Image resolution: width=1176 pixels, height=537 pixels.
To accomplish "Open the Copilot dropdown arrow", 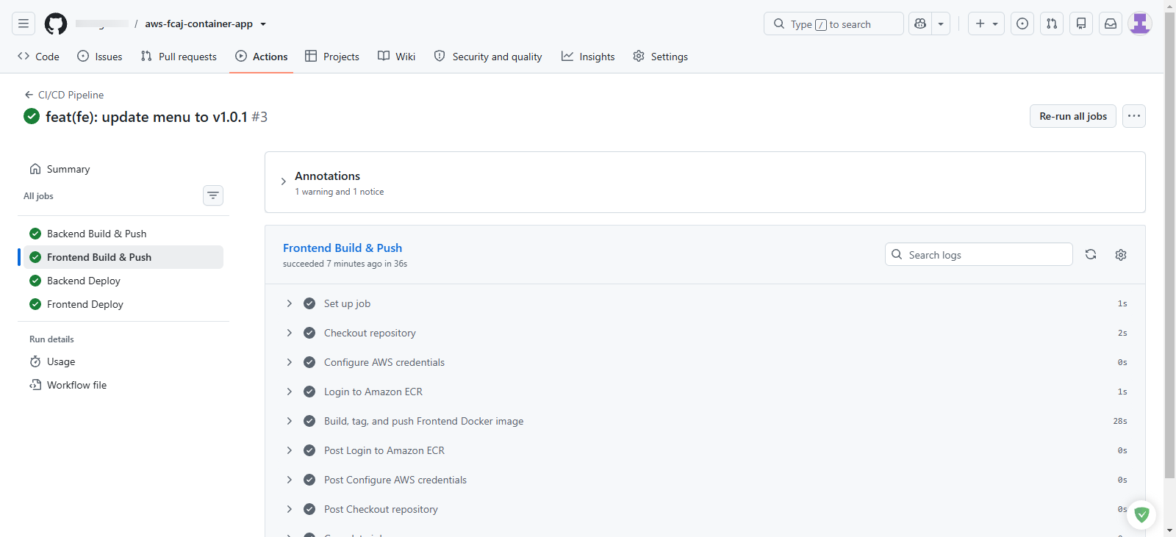I will (x=941, y=24).
